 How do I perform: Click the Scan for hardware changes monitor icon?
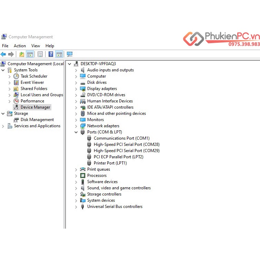tap(70, 54)
